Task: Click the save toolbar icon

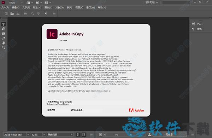Action: 18,13
